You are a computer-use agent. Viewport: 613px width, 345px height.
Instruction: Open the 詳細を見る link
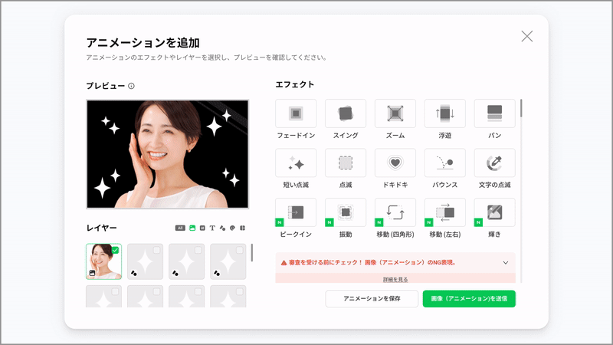coord(395,279)
